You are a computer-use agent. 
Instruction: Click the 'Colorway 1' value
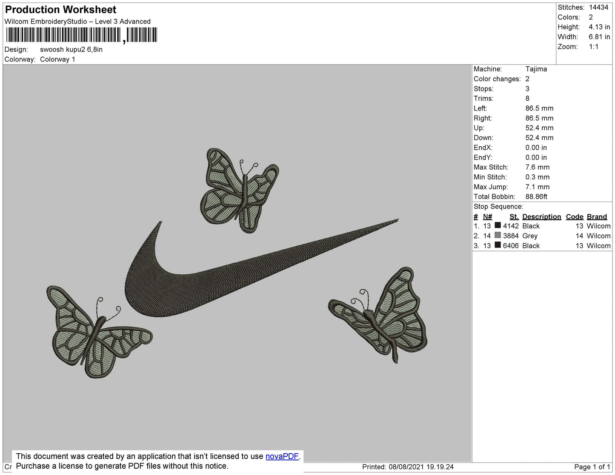tap(57, 59)
